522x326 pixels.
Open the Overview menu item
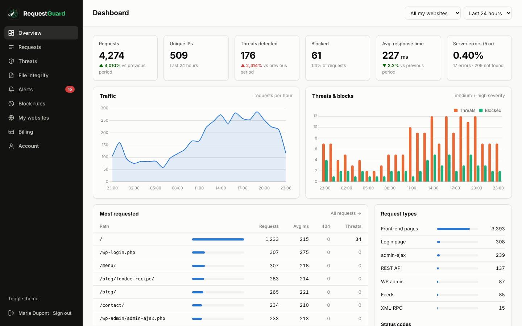pyautogui.click(x=41, y=33)
